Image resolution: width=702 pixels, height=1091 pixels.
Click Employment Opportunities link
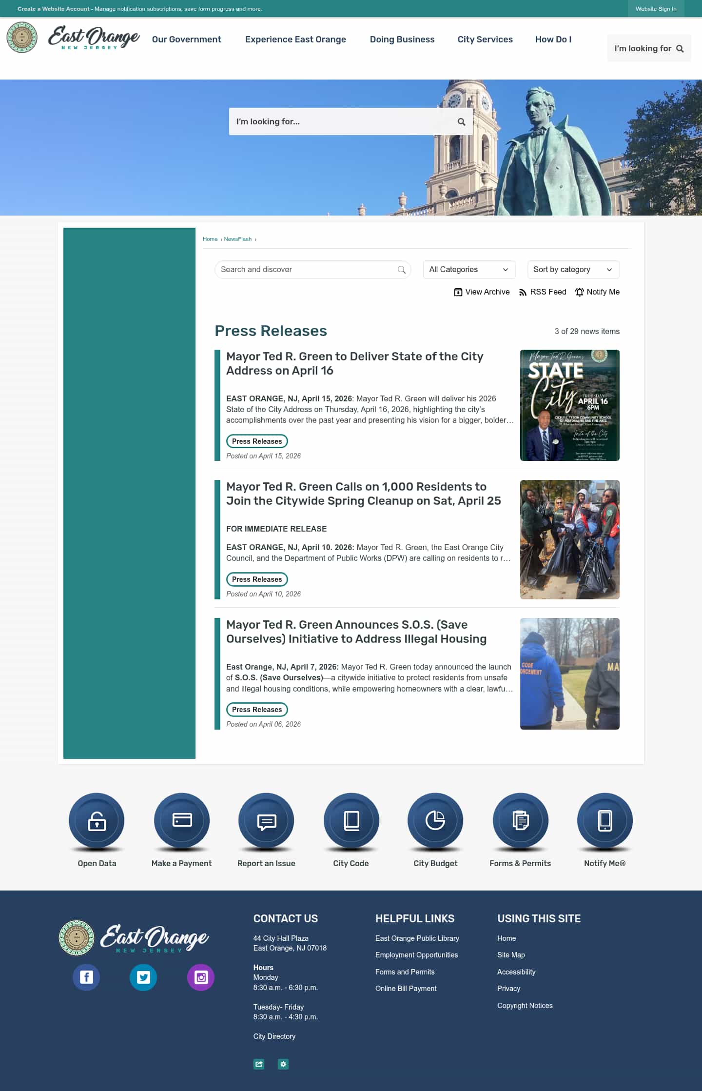pyautogui.click(x=417, y=954)
